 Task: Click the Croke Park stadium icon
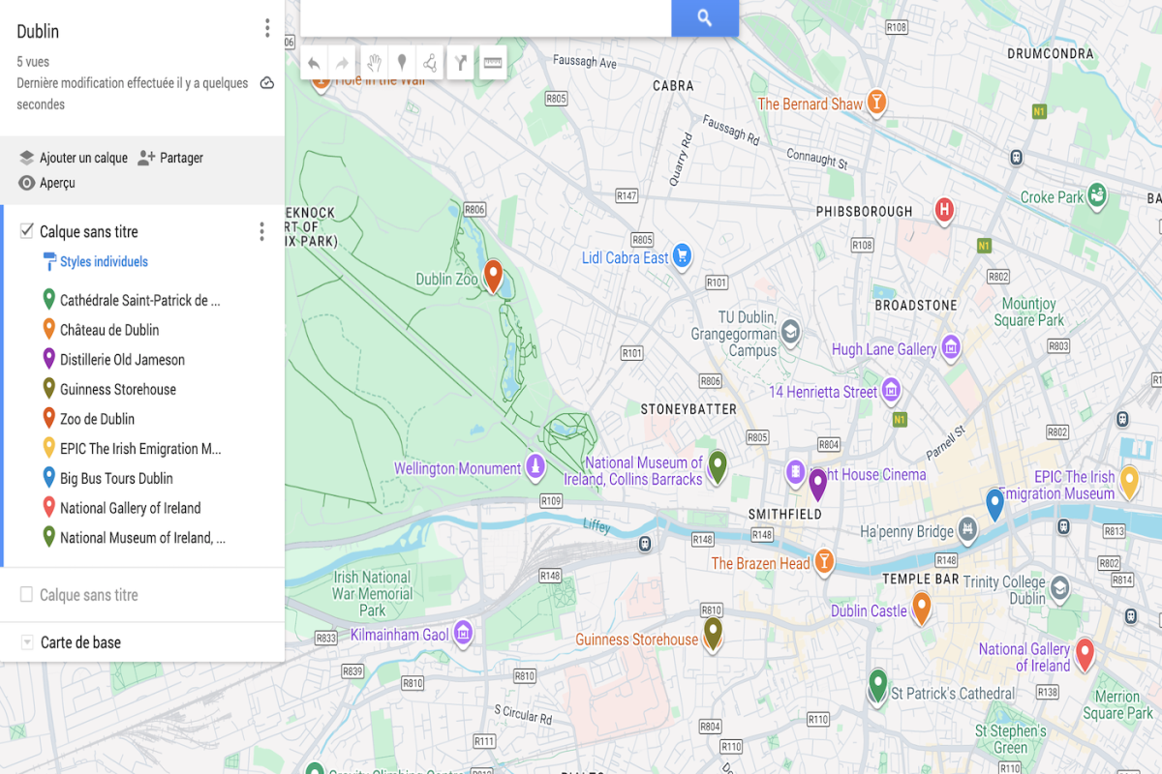pos(1097,196)
